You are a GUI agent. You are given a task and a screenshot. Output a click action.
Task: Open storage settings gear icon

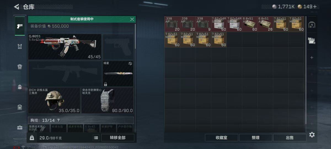pyautogui.click(x=312, y=135)
